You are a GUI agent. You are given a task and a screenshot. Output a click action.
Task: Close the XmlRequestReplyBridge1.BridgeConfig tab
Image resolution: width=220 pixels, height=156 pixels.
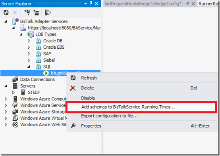[193, 4]
